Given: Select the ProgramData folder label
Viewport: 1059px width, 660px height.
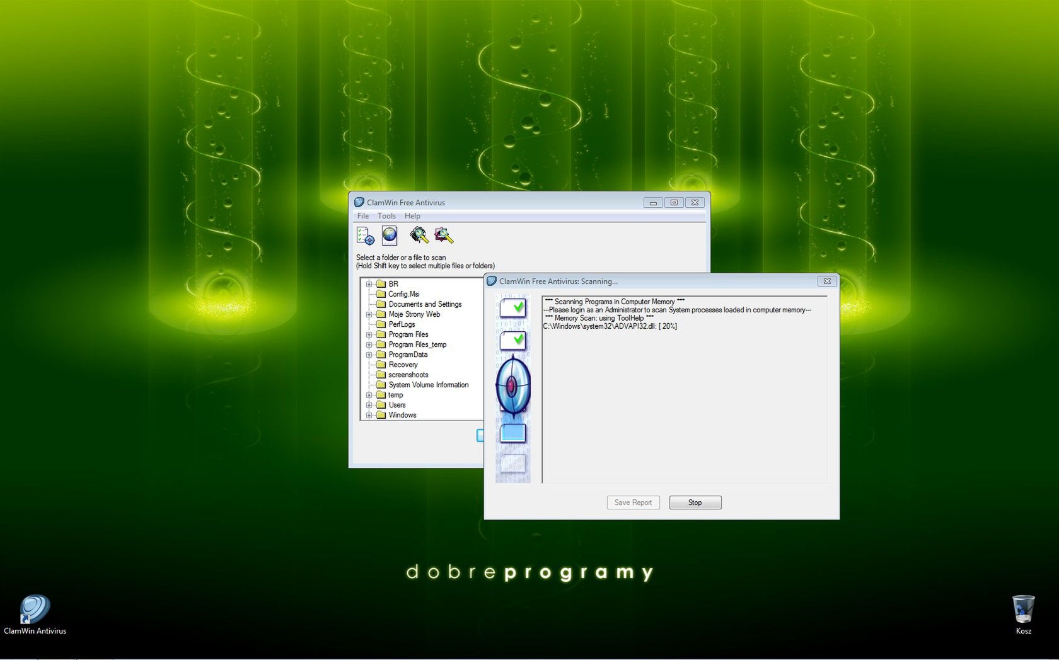Looking at the screenshot, I should click(408, 355).
